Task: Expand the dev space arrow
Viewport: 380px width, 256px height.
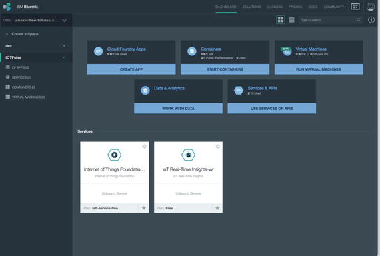Action: pos(64,45)
